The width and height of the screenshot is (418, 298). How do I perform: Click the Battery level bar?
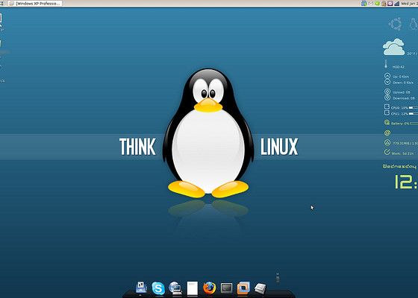[414, 124]
